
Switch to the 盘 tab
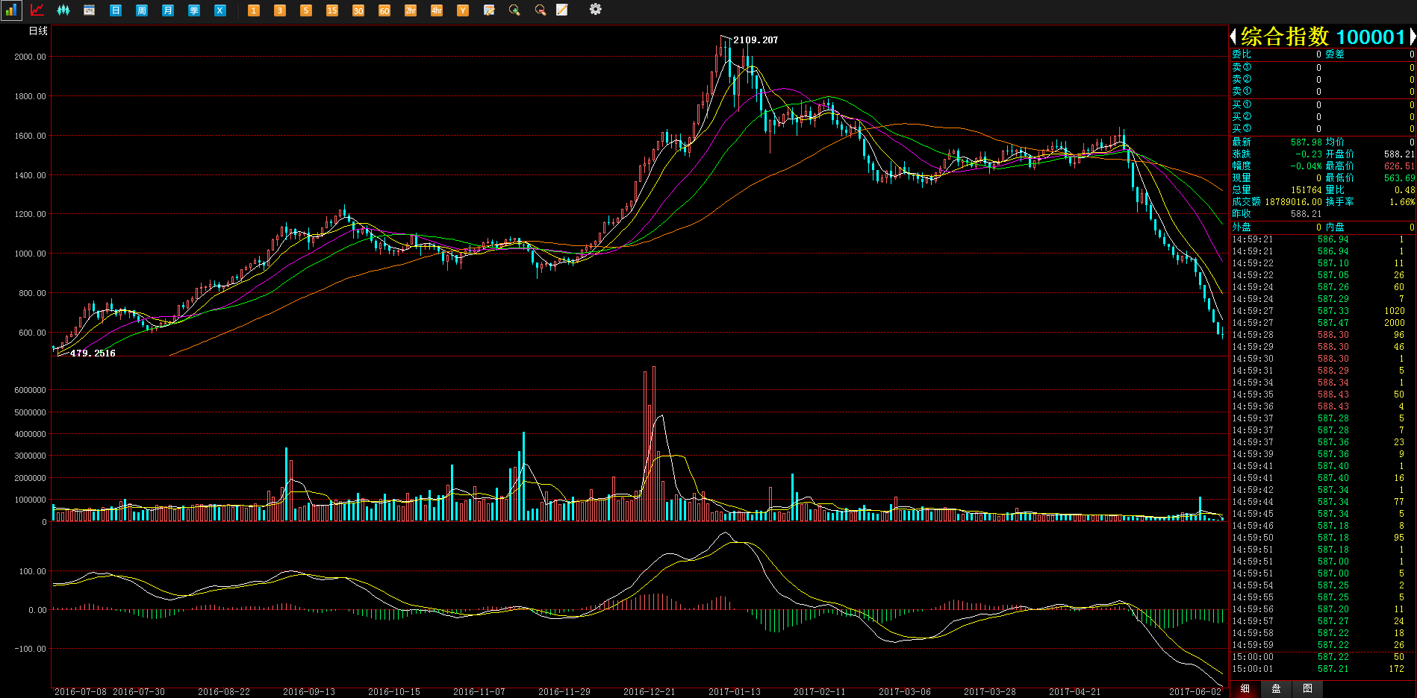pos(1276,689)
